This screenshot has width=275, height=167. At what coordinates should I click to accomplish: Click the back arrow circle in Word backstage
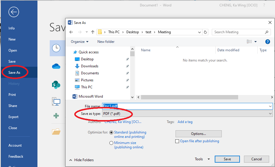tap(14, 12)
